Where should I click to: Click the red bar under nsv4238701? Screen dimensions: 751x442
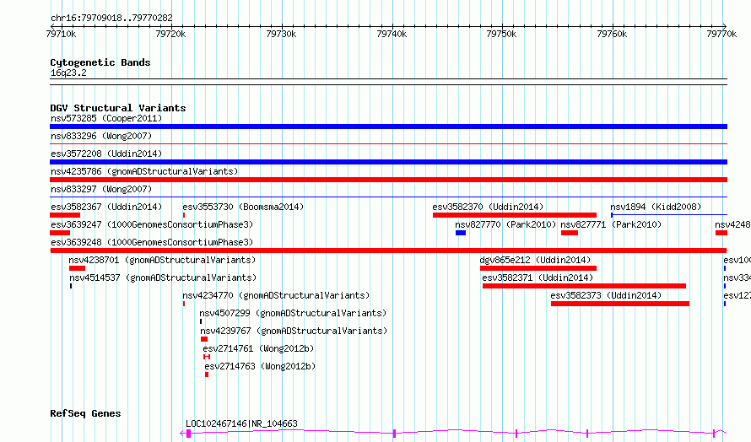point(77,268)
